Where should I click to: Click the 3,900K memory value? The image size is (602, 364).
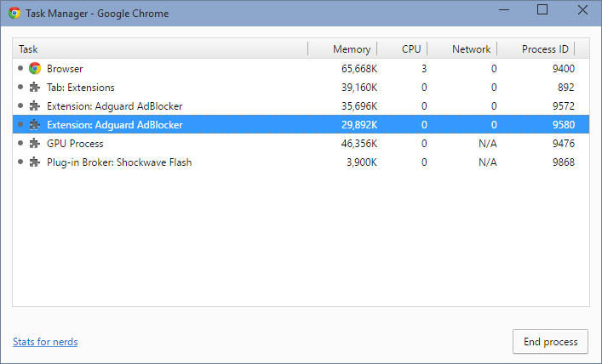point(362,162)
